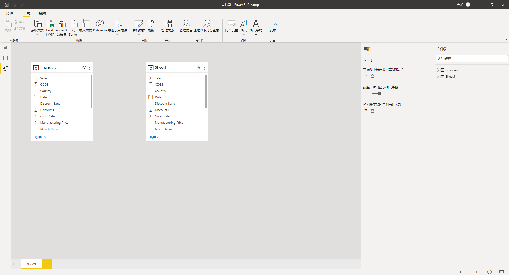Viewport: 509px width, 275px height.
Task: Open 文件 (File) menu tab
Action: coord(10,13)
